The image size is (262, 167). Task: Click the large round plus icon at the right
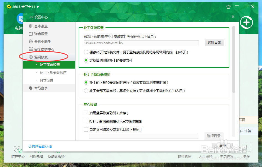(246, 22)
